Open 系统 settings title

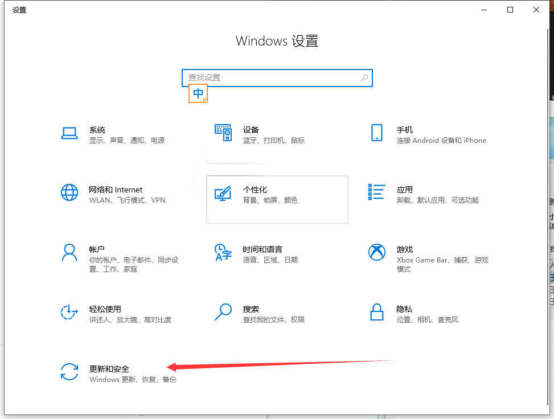point(97,130)
